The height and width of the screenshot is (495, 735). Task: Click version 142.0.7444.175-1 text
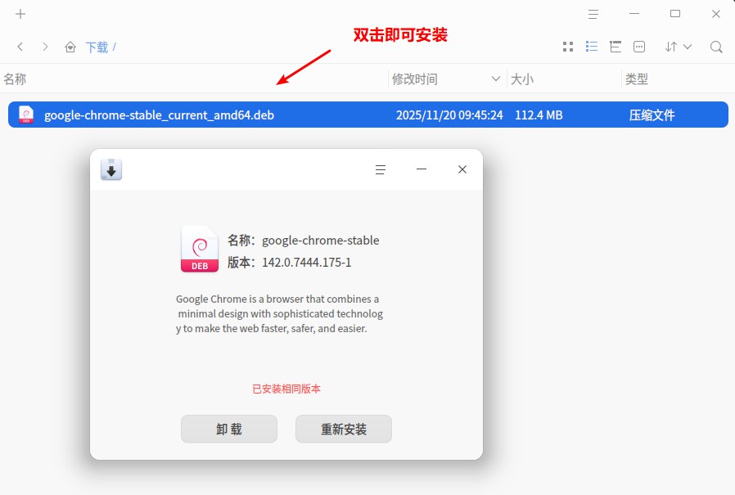307,262
